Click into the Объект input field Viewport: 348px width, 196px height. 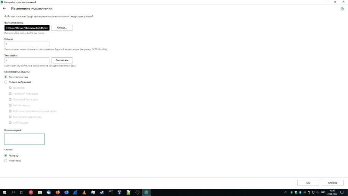pos(27,44)
